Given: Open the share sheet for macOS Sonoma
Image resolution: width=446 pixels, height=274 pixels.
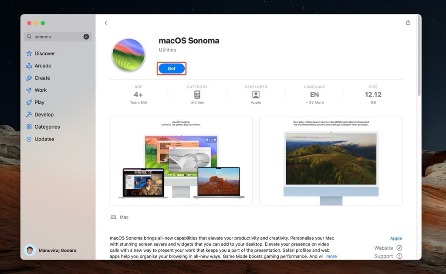Looking at the screenshot, I should (408, 22).
